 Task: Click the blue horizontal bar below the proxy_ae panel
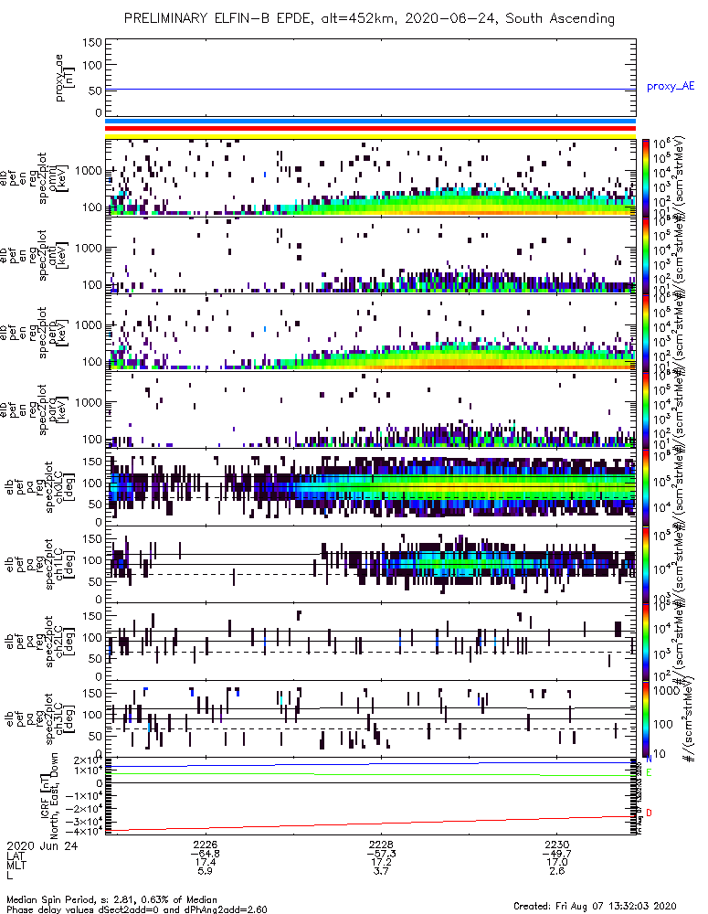370,122
